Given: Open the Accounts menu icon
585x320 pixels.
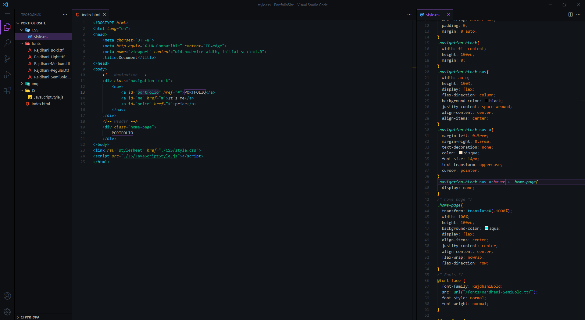Looking at the screenshot, I should click(x=7, y=296).
